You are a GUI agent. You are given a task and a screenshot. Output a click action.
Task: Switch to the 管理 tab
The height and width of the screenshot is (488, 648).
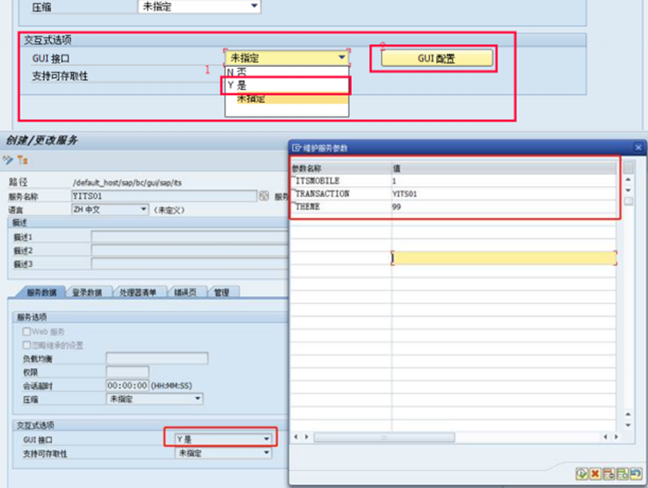coord(221,292)
